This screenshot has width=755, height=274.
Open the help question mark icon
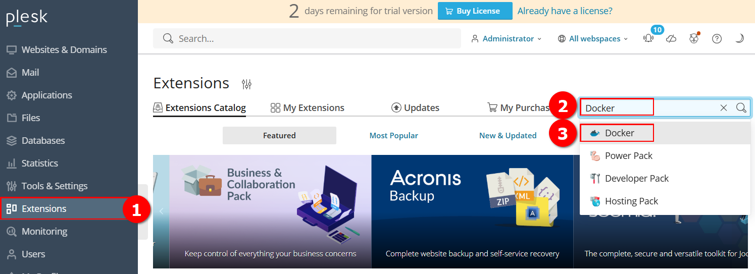click(717, 38)
